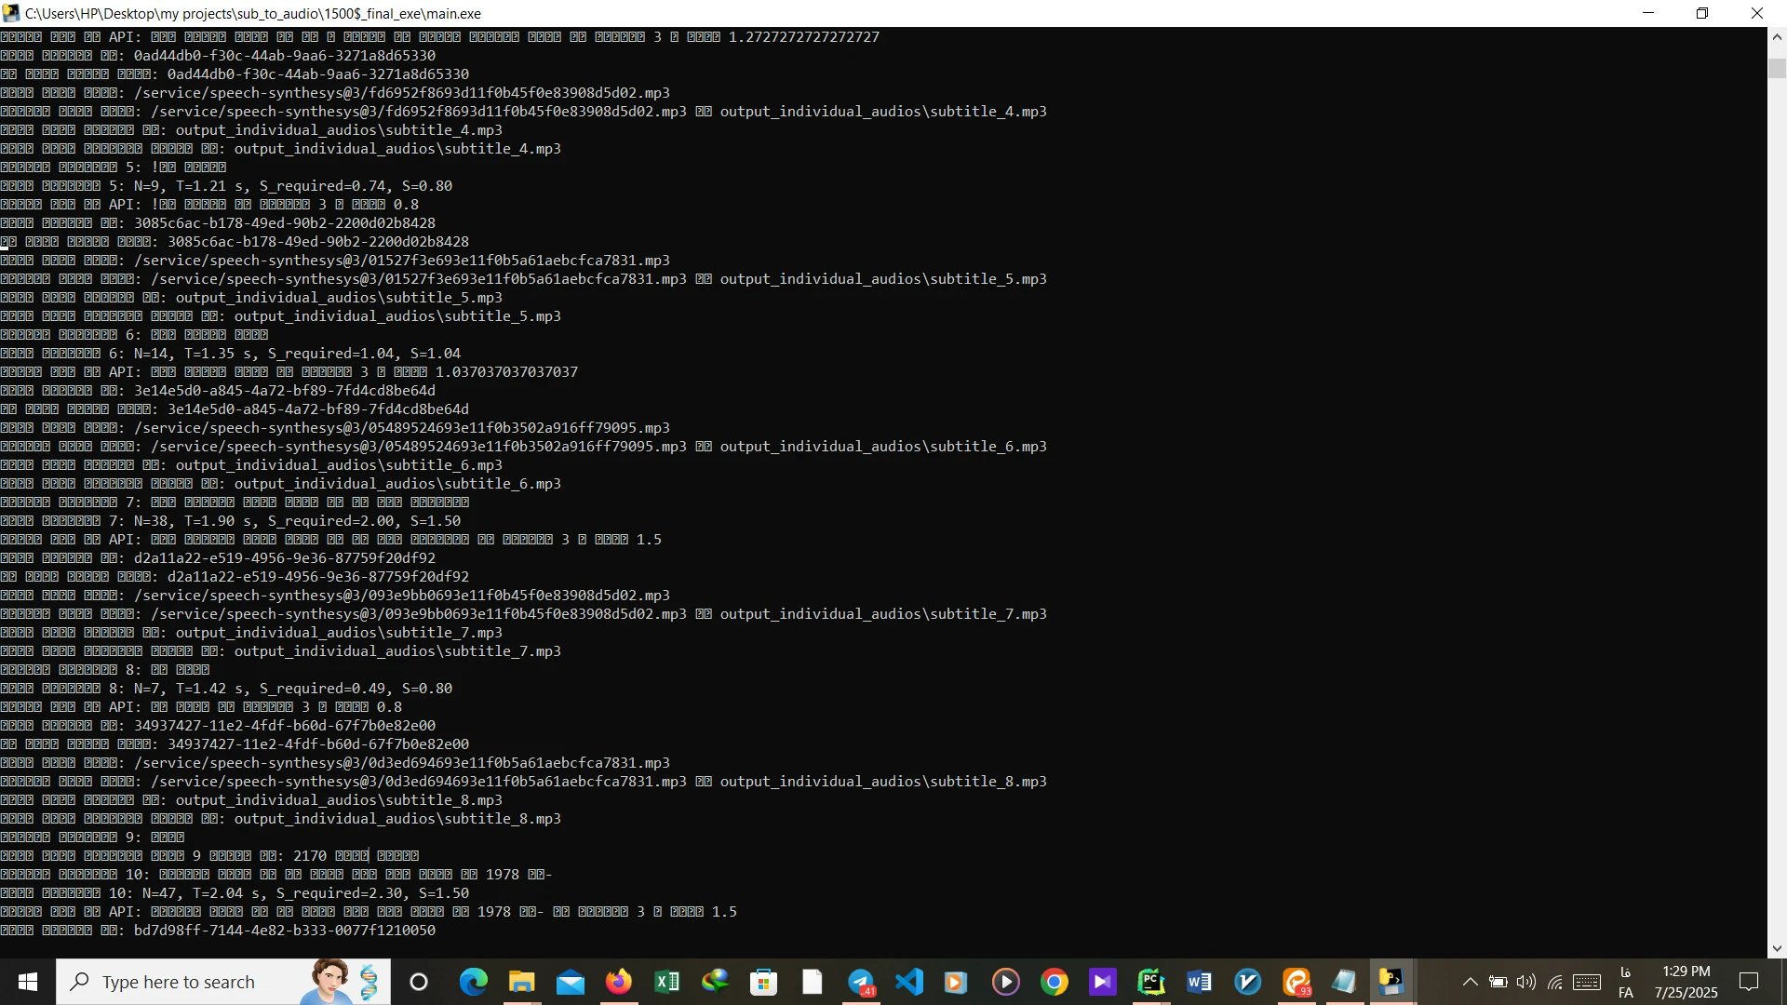The width and height of the screenshot is (1787, 1005).
Task: Open Excel from the taskbar
Action: [x=666, y=982]
